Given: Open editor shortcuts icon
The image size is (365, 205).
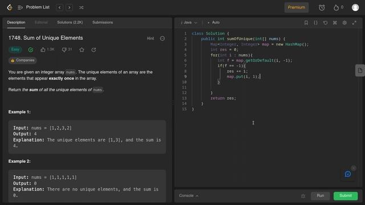Looking at the screenshot, I should 335,23.
